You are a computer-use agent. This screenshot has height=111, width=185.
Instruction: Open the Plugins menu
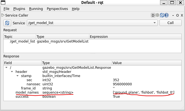tap(19, 9)
